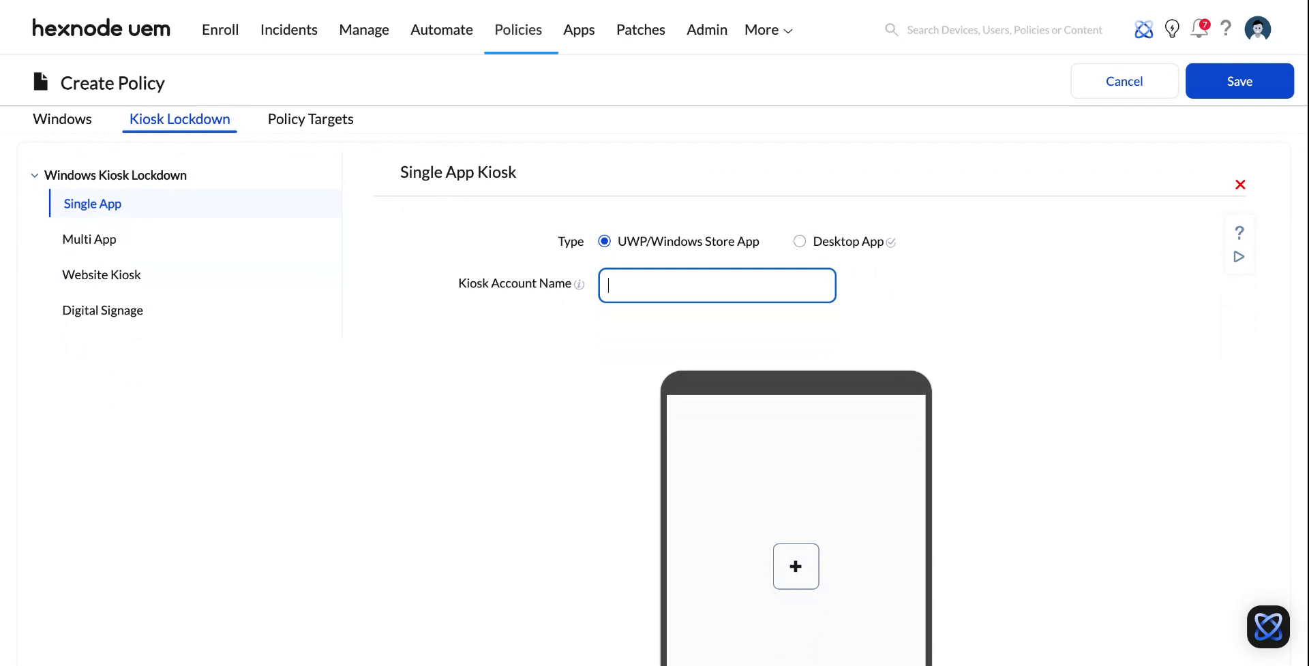Open the Hexnode Gears app switcher icon
Viewport: 1309px width, 666px height.
click(x=1144, y=29)
